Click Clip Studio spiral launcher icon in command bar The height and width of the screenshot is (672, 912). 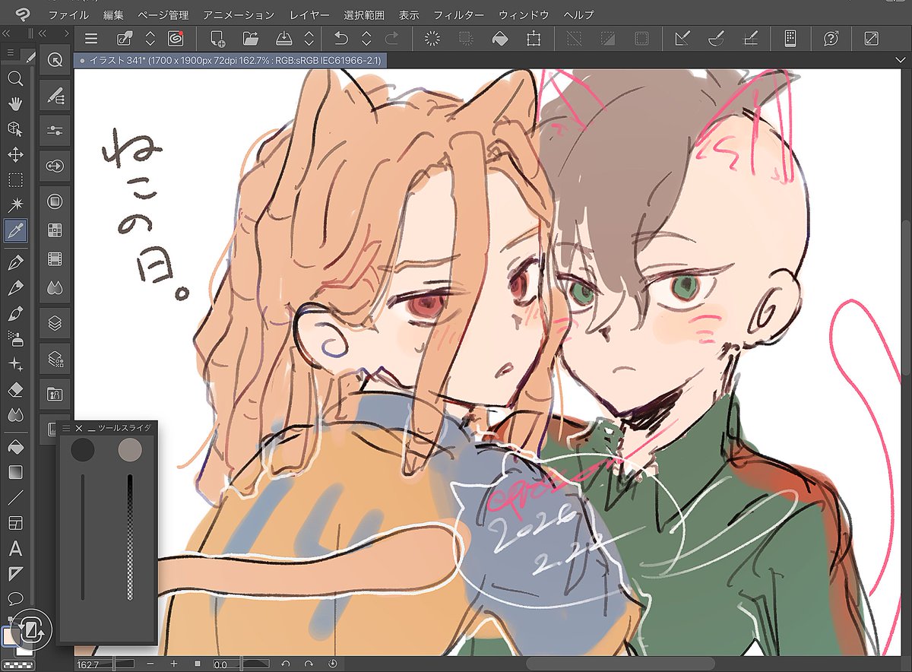coord(176,38)
